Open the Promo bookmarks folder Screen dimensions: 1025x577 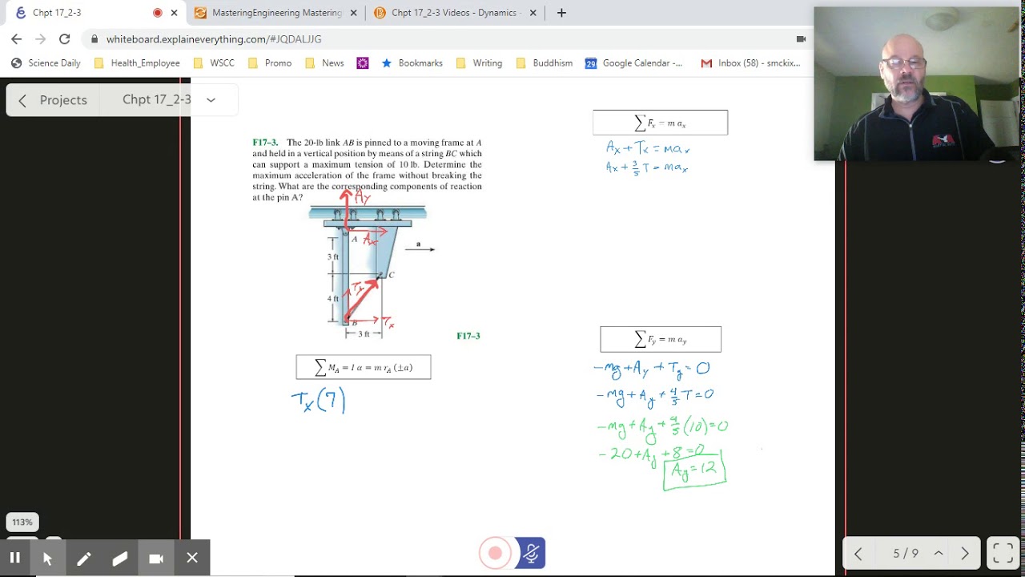pos(270,63)
